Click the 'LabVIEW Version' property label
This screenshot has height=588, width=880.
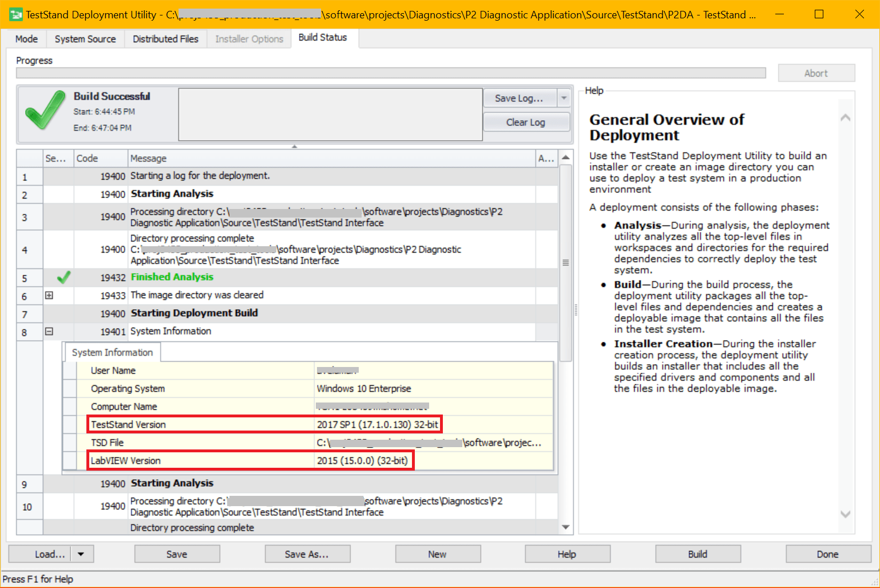coord(126,461)
